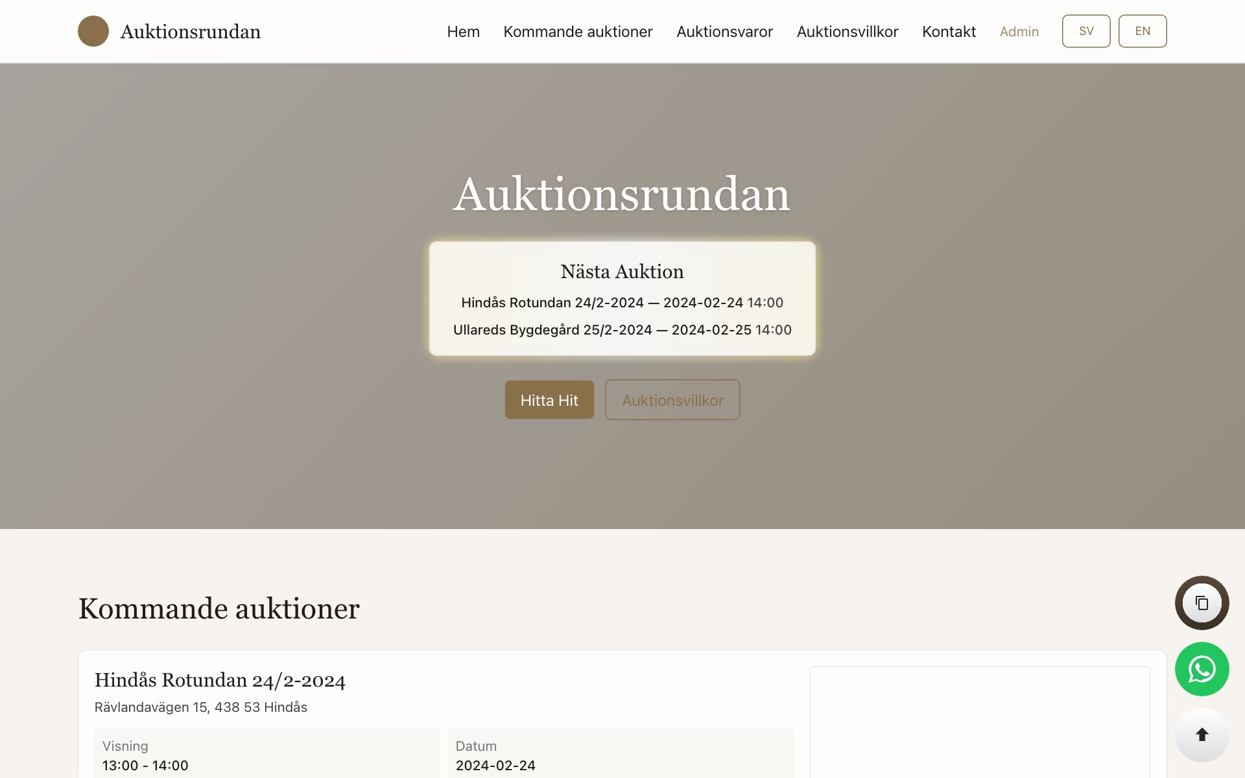Click the blank map panel in auction card
Image resolution: width=1245 pixels, height=778 pixels.
pyautogui.click(x=980, y=722)
